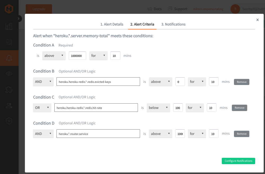Viewport: 265px width, 174px height.
Task: Open Condition C below comparison dropdown
Action: coord(158,108)
